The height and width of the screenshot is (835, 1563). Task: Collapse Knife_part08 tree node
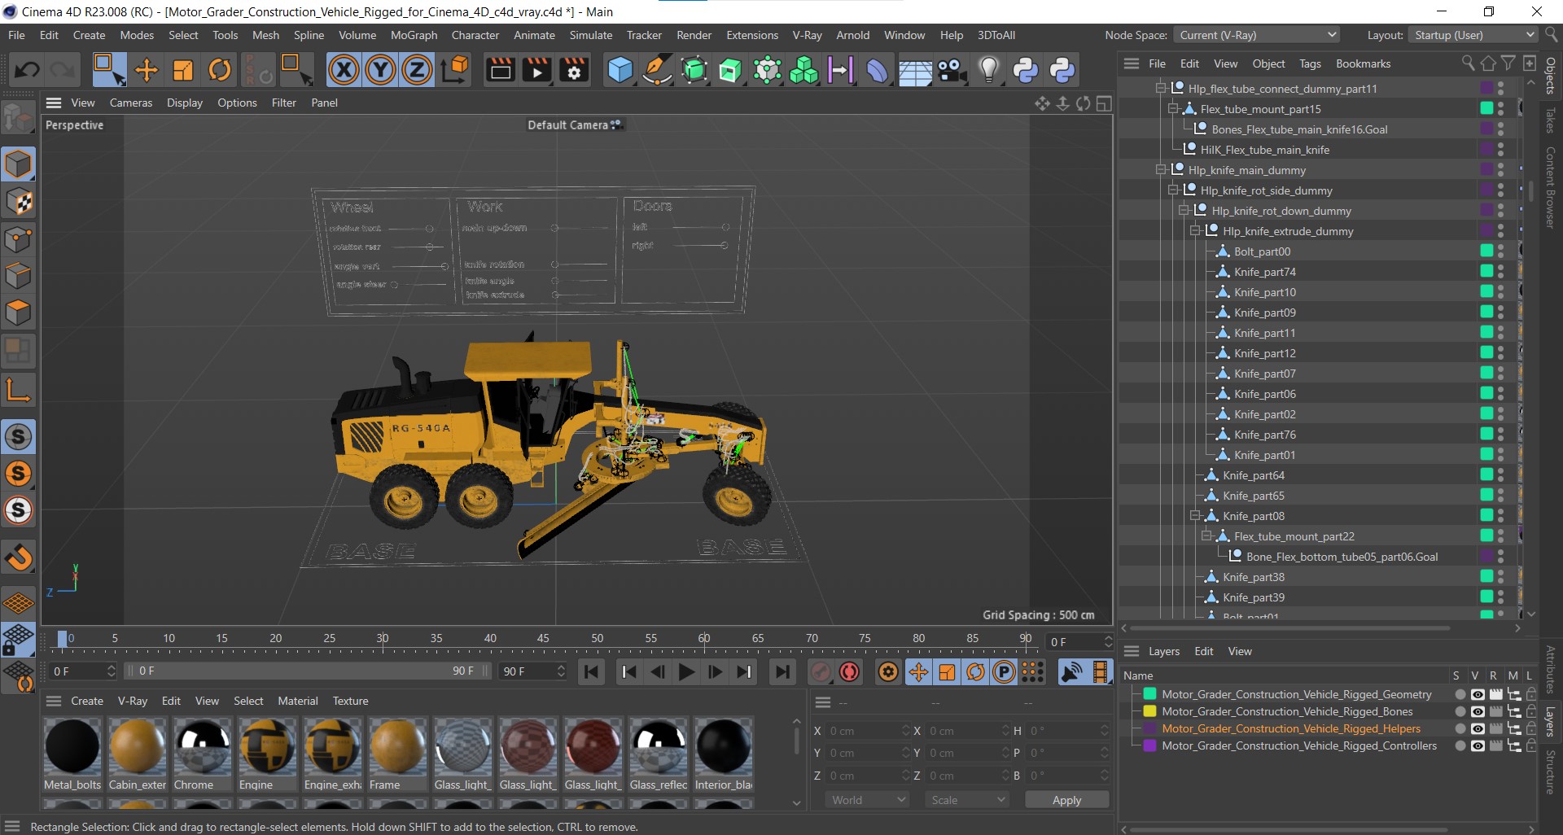click(1195, 516)
